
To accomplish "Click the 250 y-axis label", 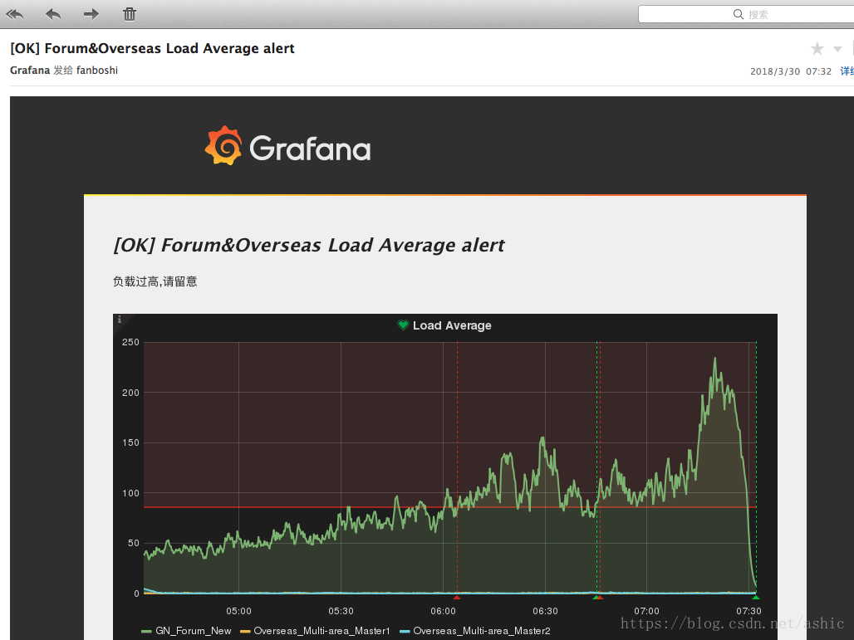I will click(130, 342).
